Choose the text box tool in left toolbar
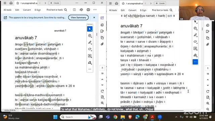Image resolution: width=215 pixels, height=121 pixels. [x=90, y=56]
